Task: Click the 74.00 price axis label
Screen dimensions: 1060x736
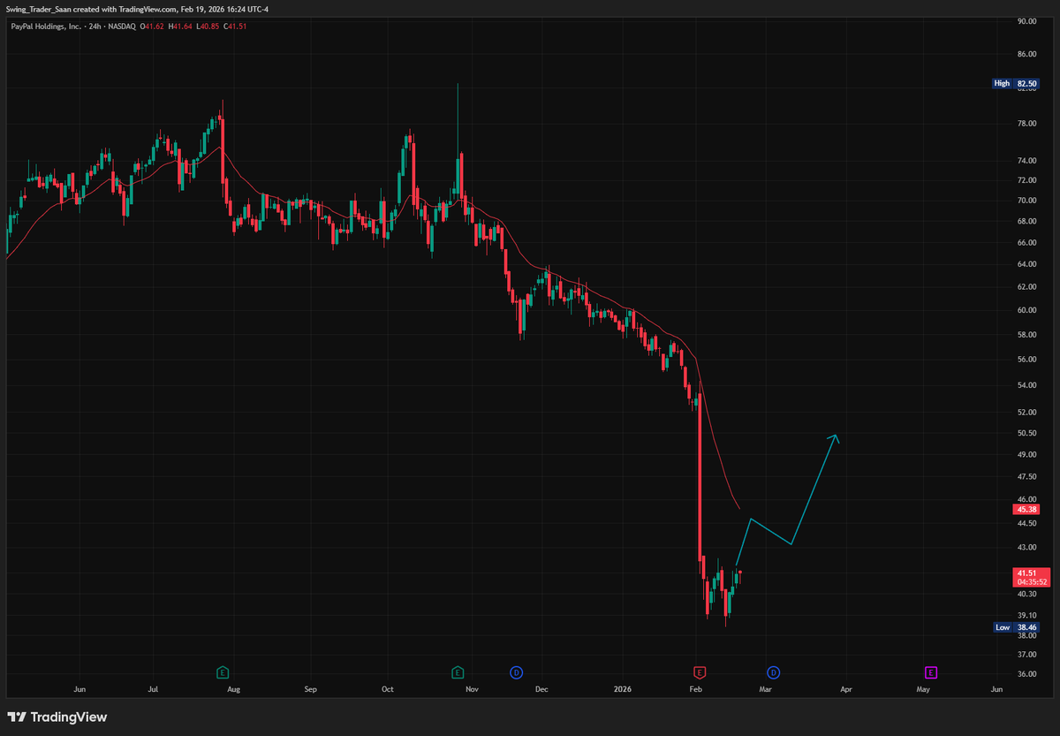Action: (x=1026, y=161)
